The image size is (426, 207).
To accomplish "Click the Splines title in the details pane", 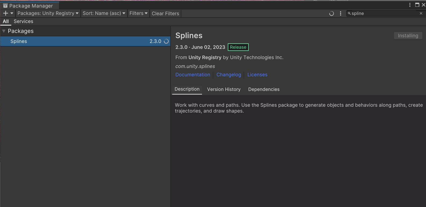I will point(189,36).
